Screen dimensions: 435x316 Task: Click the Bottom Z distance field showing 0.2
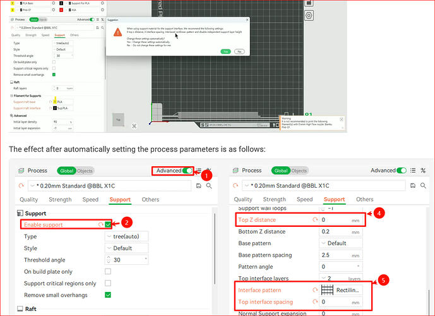(x=341, y=231)
